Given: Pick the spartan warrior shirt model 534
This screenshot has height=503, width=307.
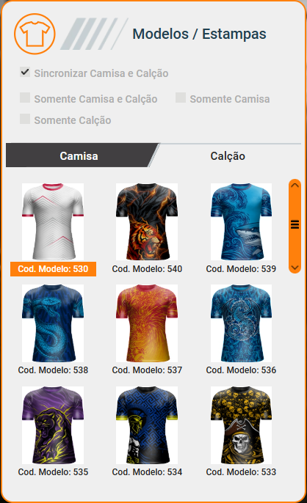Looking at the screenshot, I should (147, 425).
